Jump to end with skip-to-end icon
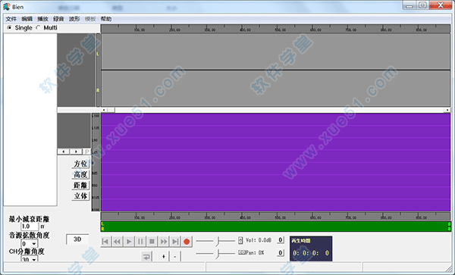The image size is (455, 275). point(175,242)
